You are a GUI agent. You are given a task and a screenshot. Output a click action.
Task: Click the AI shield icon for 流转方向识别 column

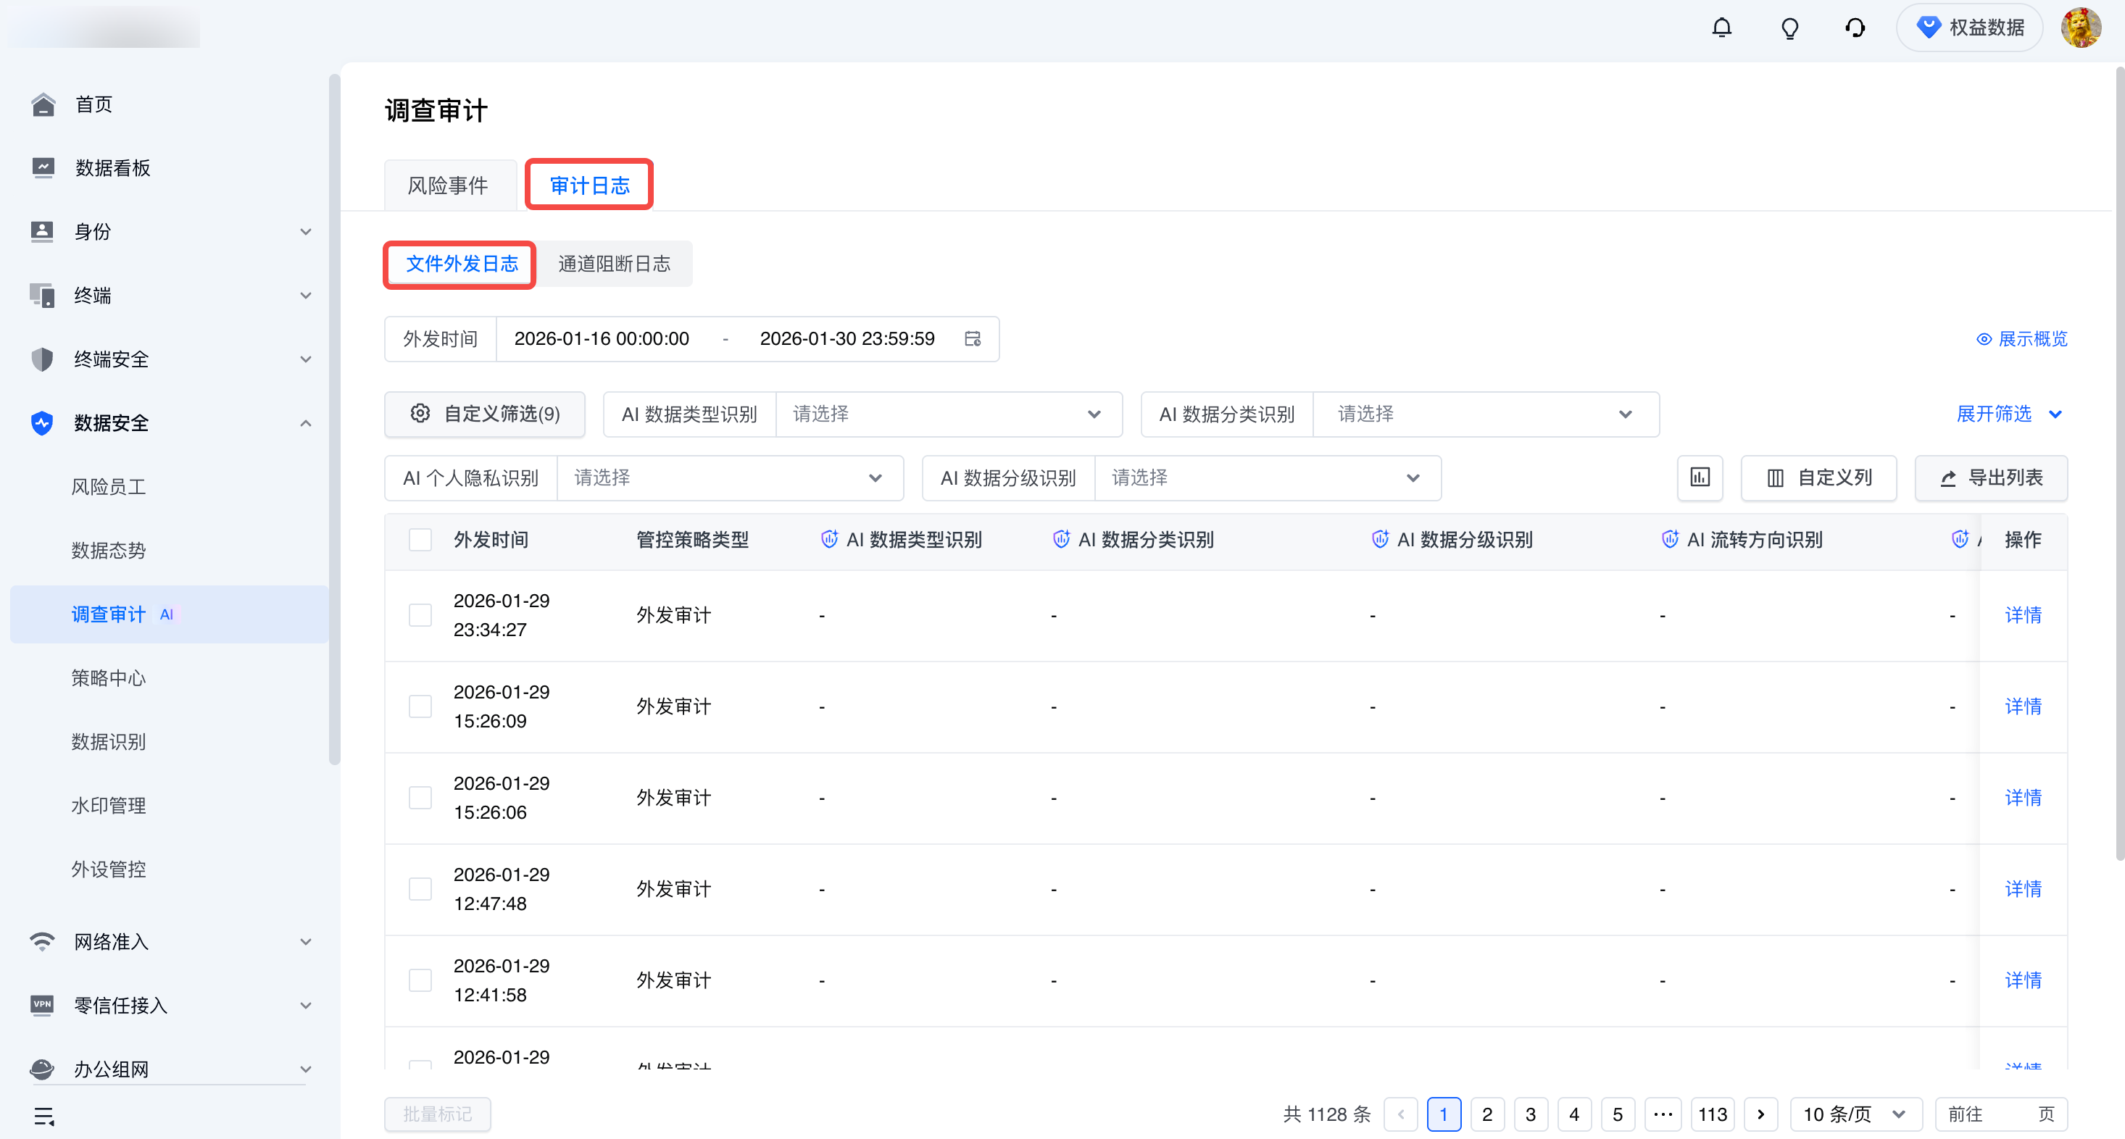coord(1670,539)
